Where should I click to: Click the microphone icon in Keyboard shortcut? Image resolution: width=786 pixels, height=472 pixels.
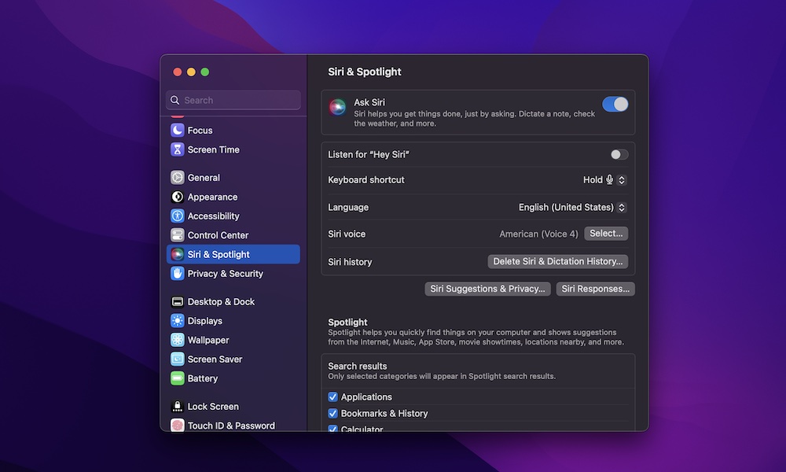coord(610,179)
